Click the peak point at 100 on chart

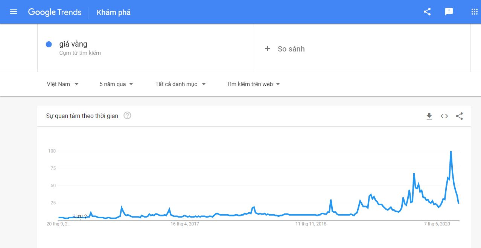[x=451, y=151]
